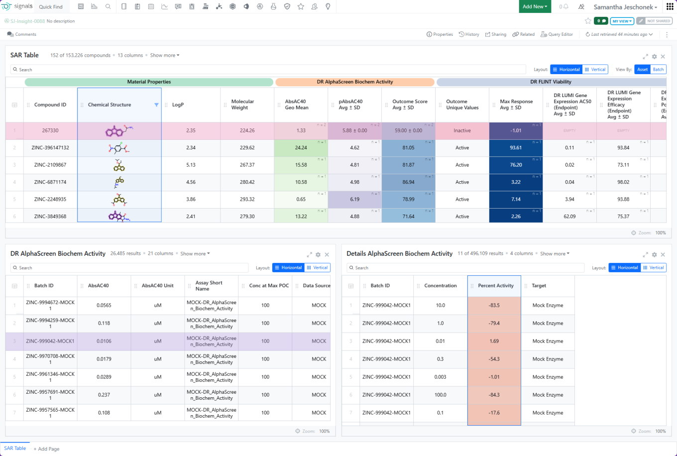Maximize the SAR Table panel
Image resolution: width=677 pixels, height=456 pixels.
tap(645, 57)
